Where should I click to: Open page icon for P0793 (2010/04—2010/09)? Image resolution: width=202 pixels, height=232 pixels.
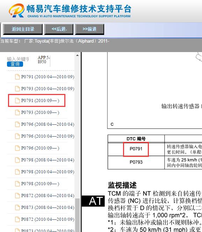(17, 89)
